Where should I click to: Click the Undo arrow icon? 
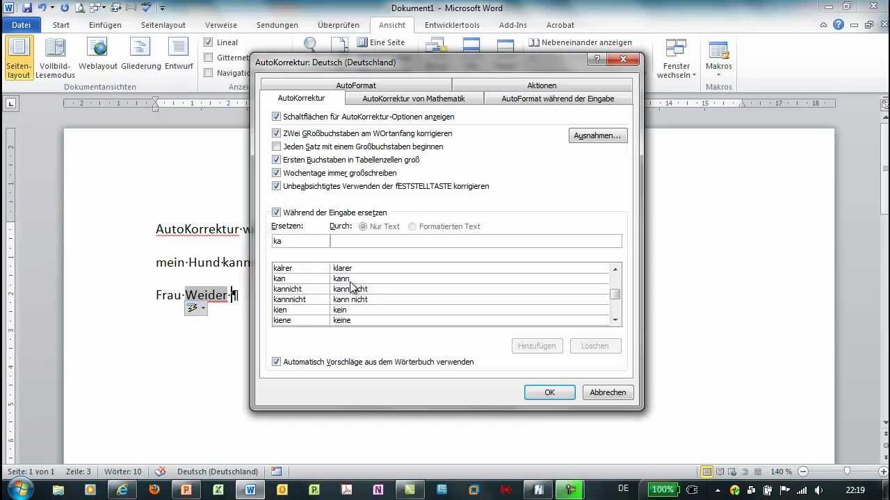coord(42,8)
